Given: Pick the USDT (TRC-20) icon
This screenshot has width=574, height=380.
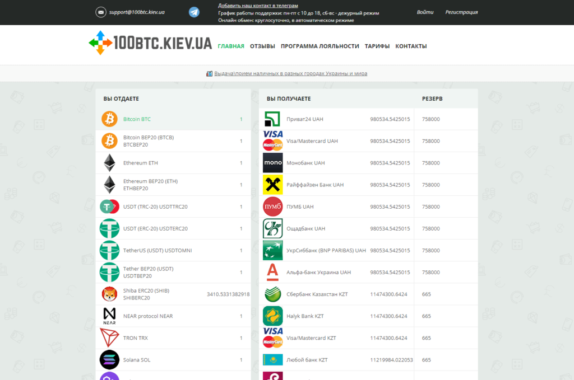Looking at the screenshot, I should [109, 207].
